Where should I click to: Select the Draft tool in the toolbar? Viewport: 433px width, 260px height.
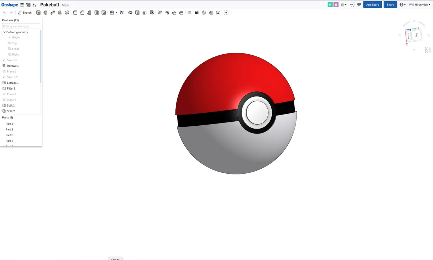pos(89,13)
